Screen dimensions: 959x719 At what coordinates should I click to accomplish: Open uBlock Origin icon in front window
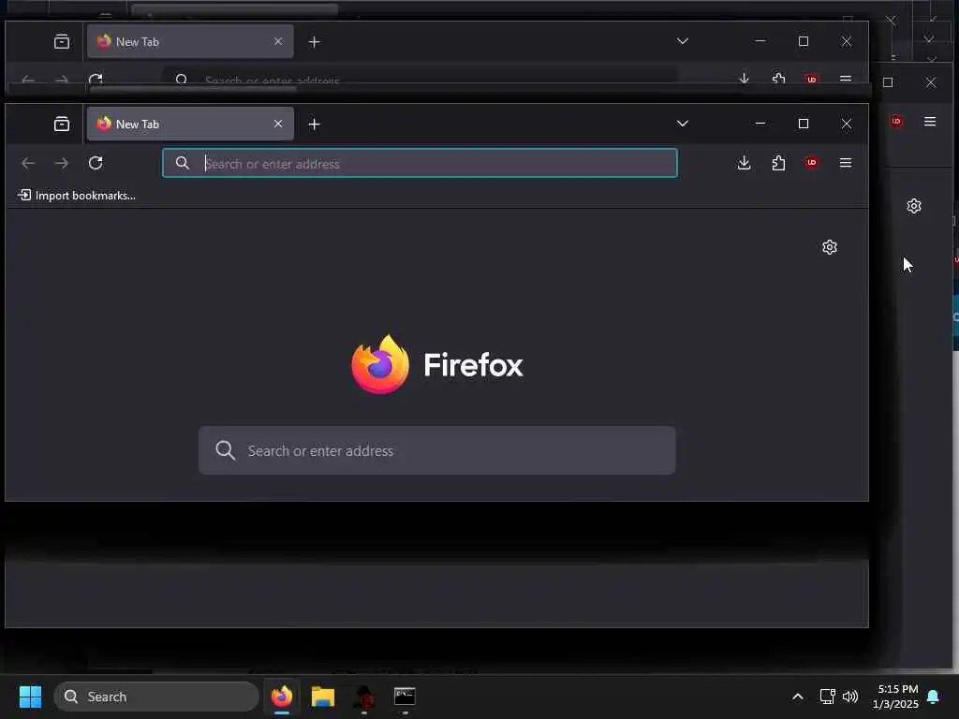pos(812,163)
